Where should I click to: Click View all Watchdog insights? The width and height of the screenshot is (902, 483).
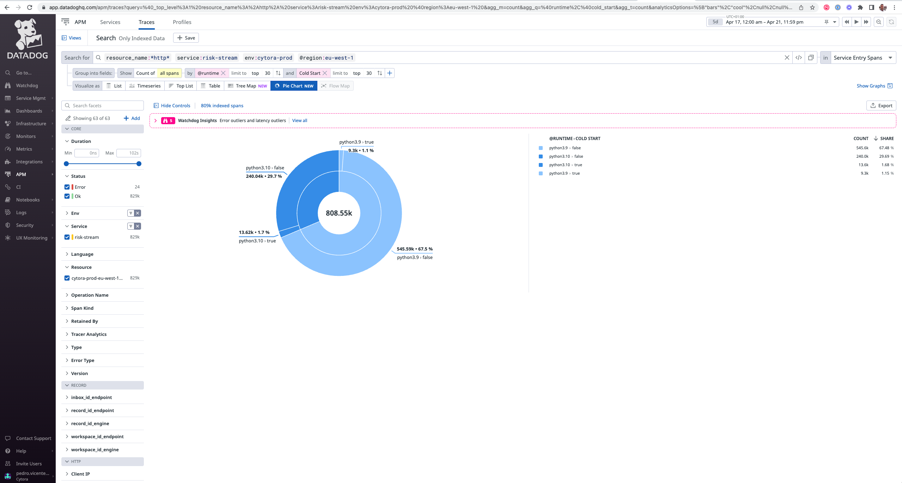coord(300,121)
